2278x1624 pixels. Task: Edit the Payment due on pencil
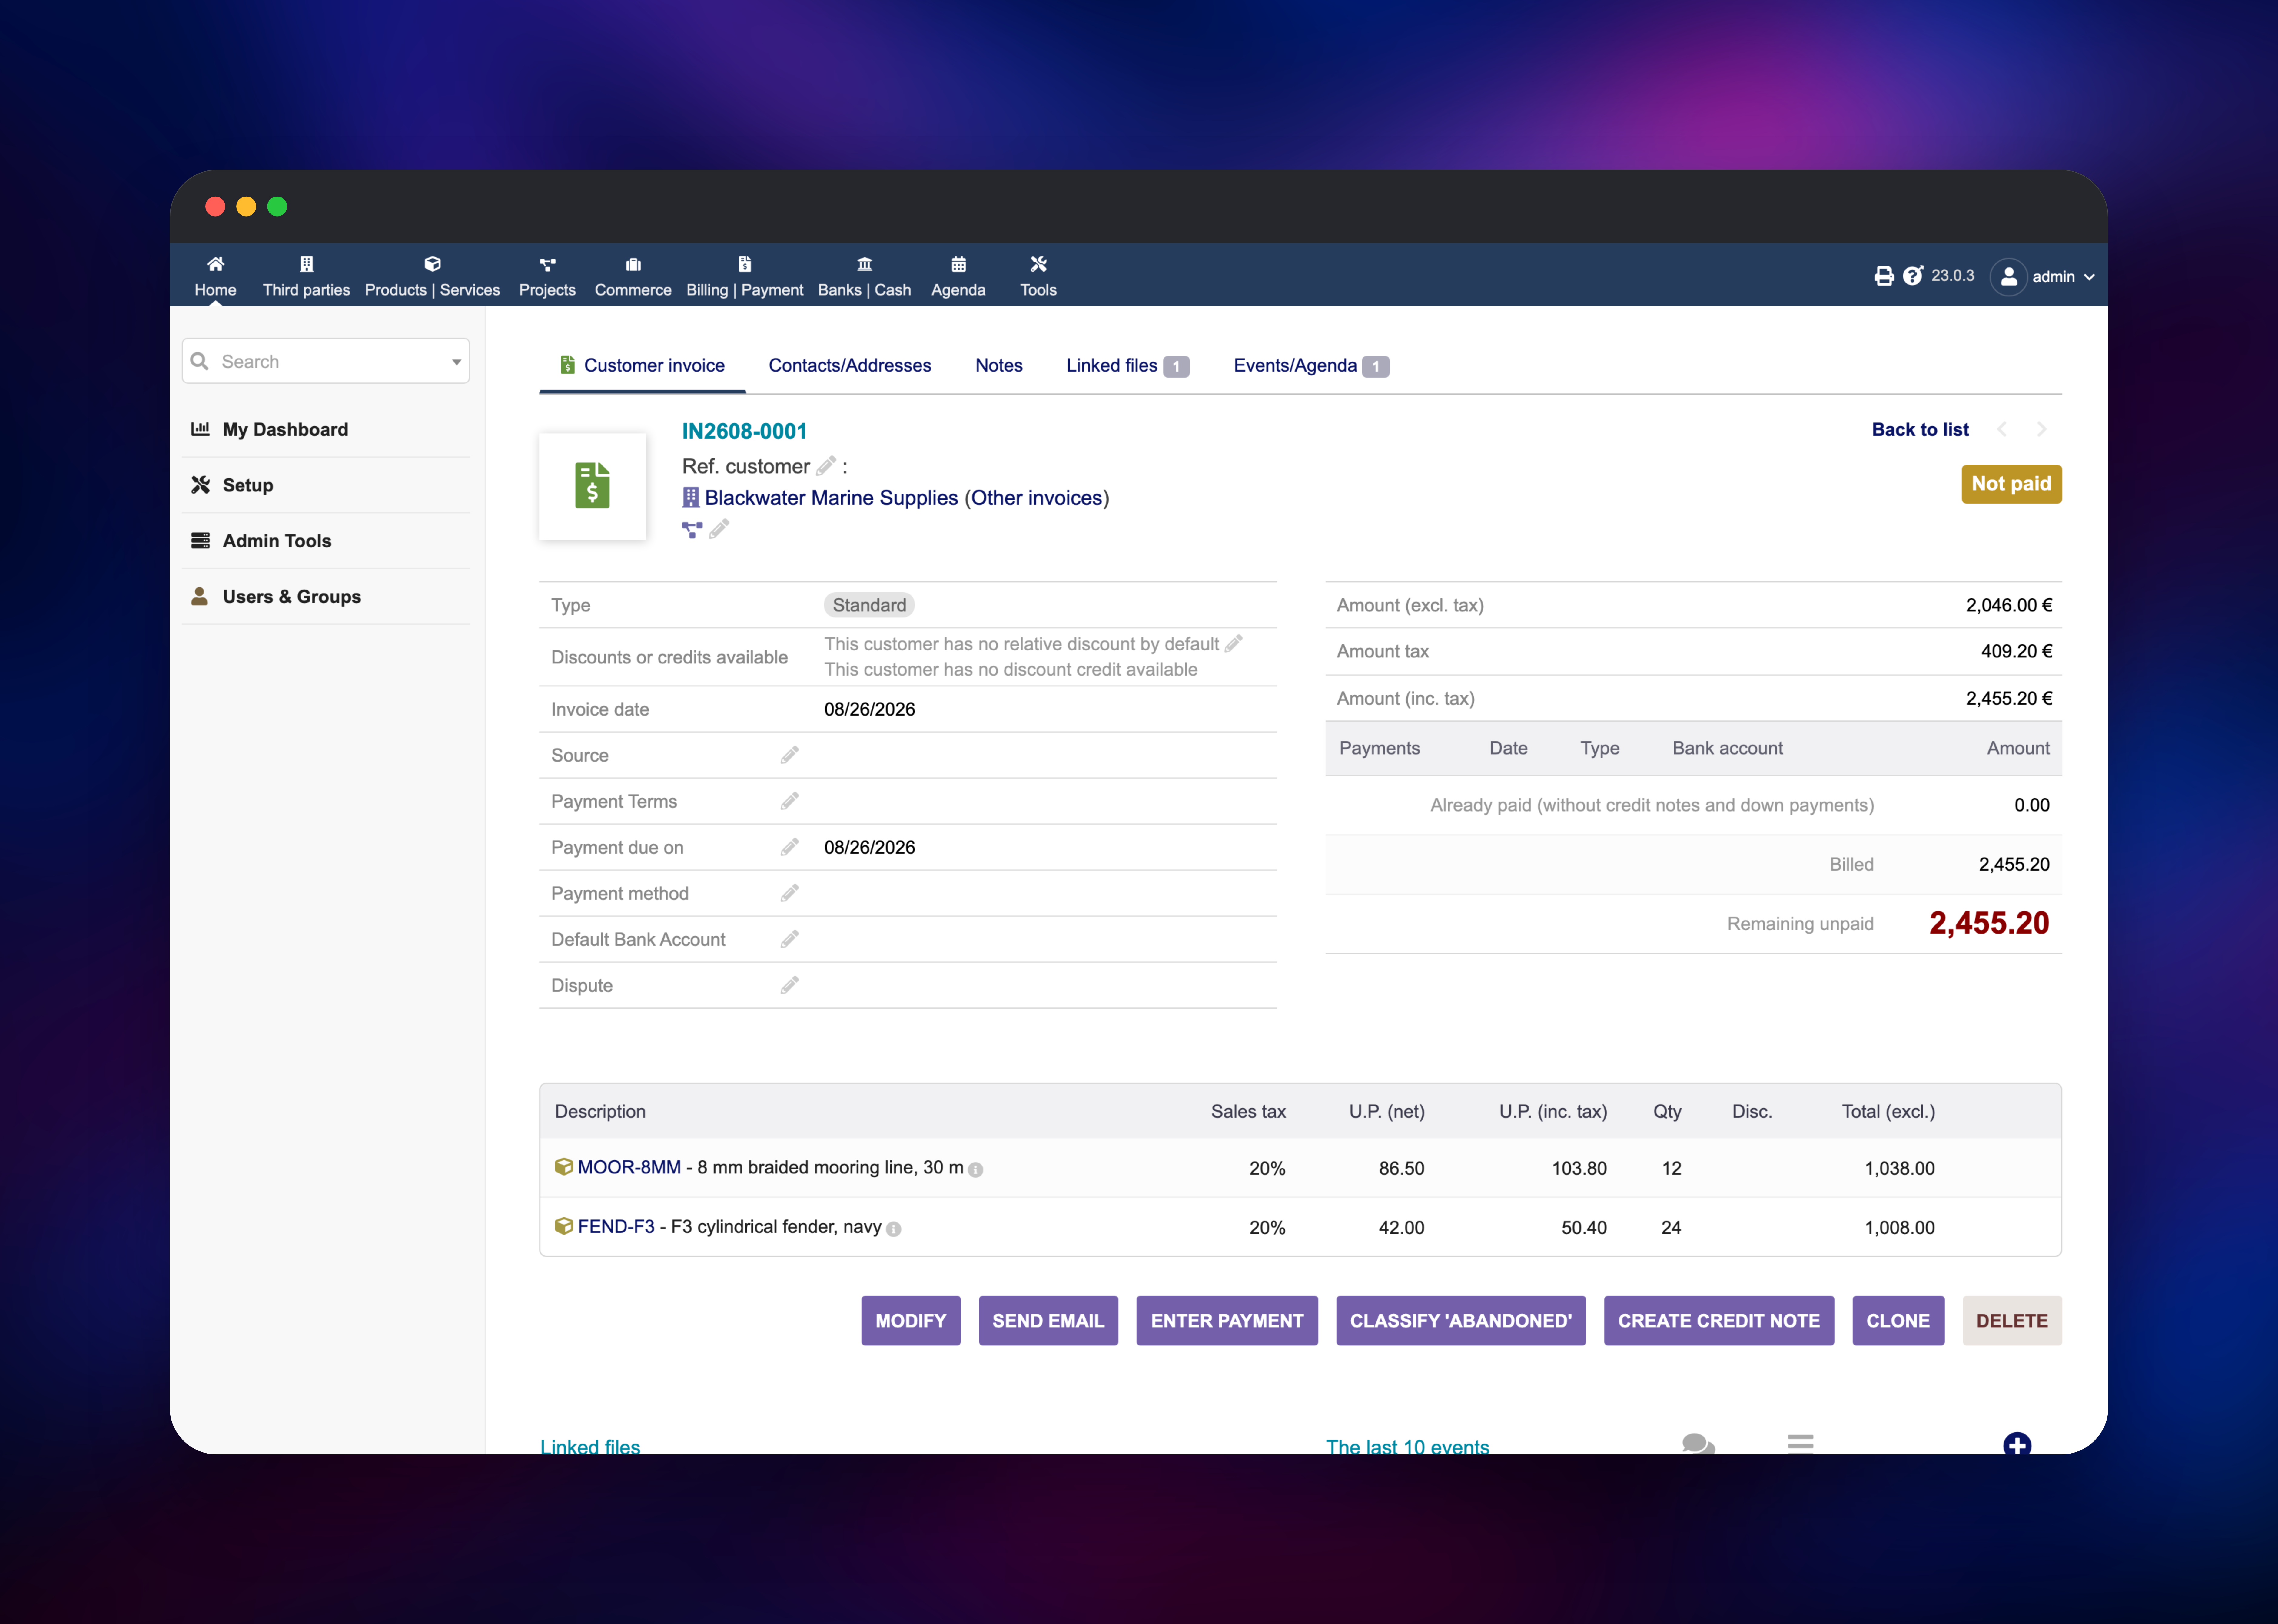click(789, 847)
